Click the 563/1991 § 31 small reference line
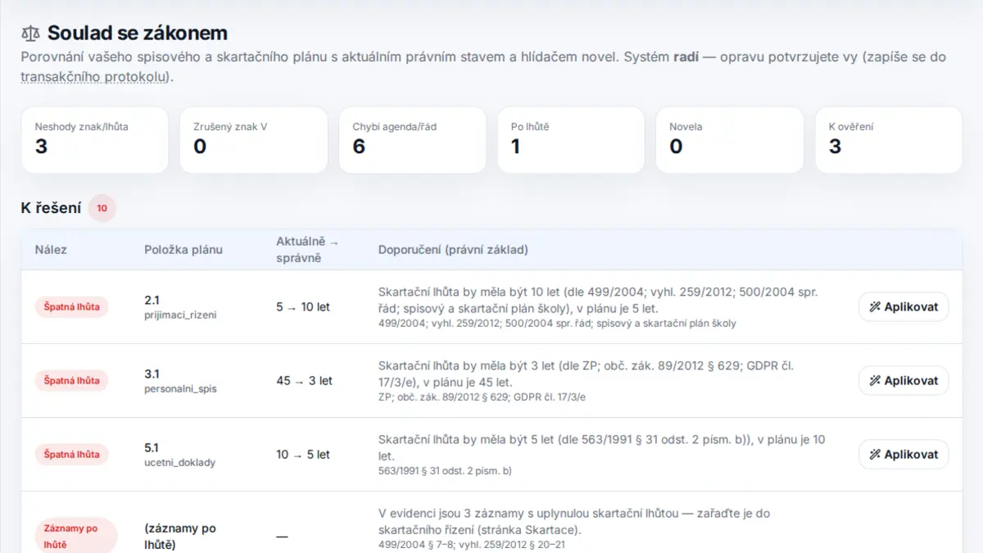The image size is (983, 553). 445,470
